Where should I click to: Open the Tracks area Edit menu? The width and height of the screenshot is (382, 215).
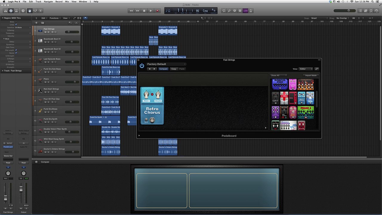[44, 18]
